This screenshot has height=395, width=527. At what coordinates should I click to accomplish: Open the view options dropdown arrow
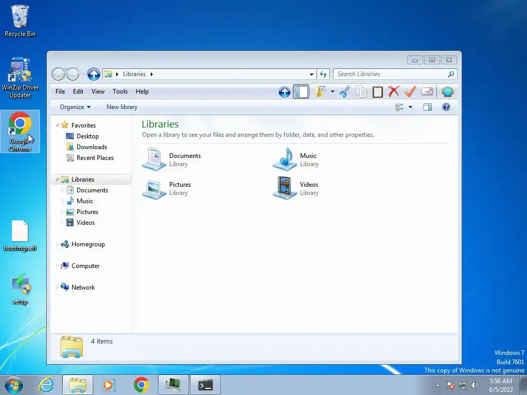click(410, 107)
